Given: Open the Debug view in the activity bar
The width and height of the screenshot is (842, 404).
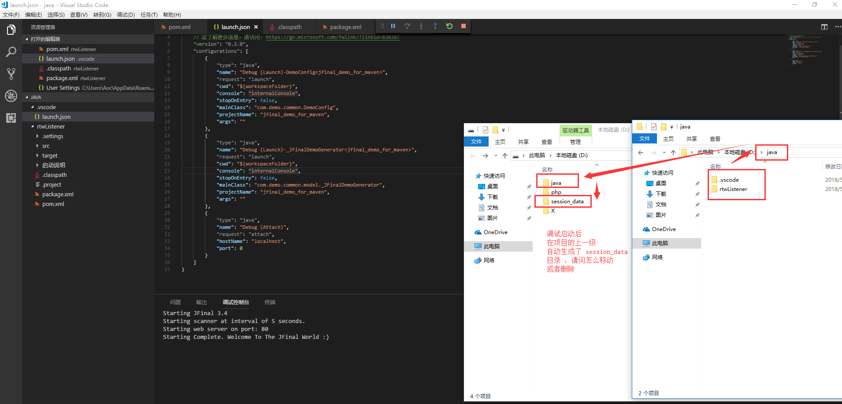Looking at the screenshot, I should 11,96.
